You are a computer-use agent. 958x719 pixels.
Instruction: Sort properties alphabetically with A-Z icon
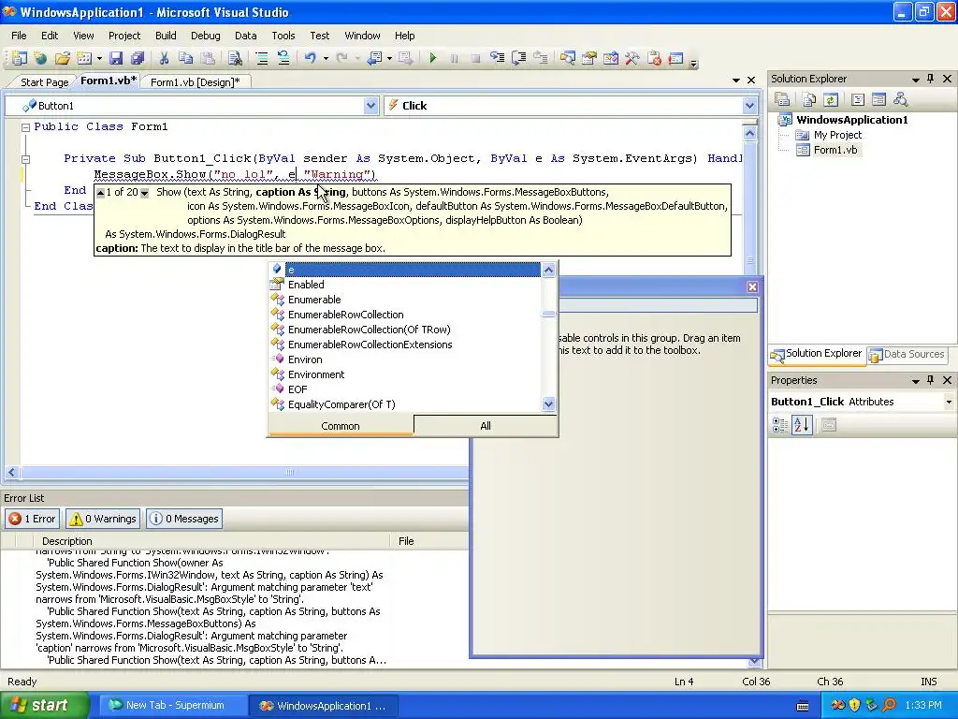coord(802,425)
